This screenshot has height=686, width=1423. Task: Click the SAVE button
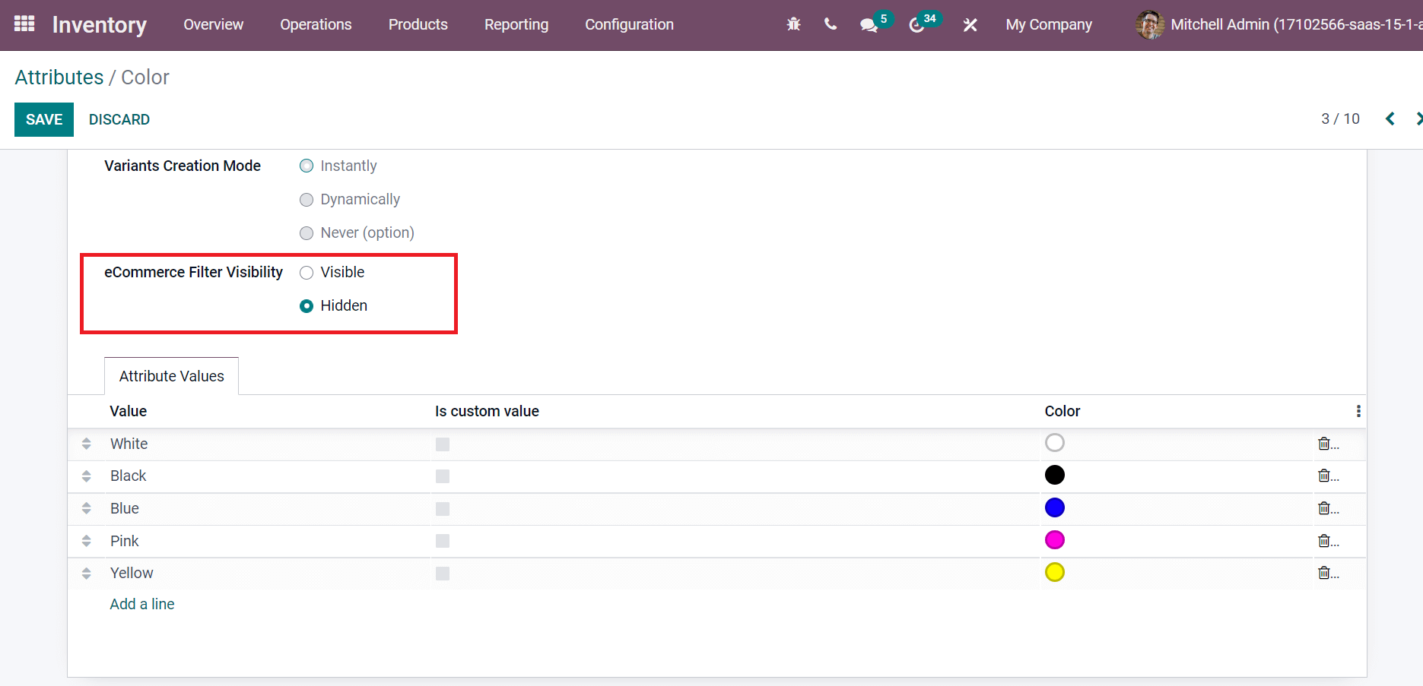tap(44, 119)
